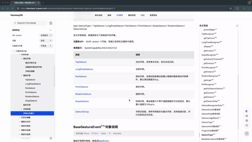Enable the 只看筛选内容 checkbox
The image size is (252, 142).
click(x=14, y=51)
